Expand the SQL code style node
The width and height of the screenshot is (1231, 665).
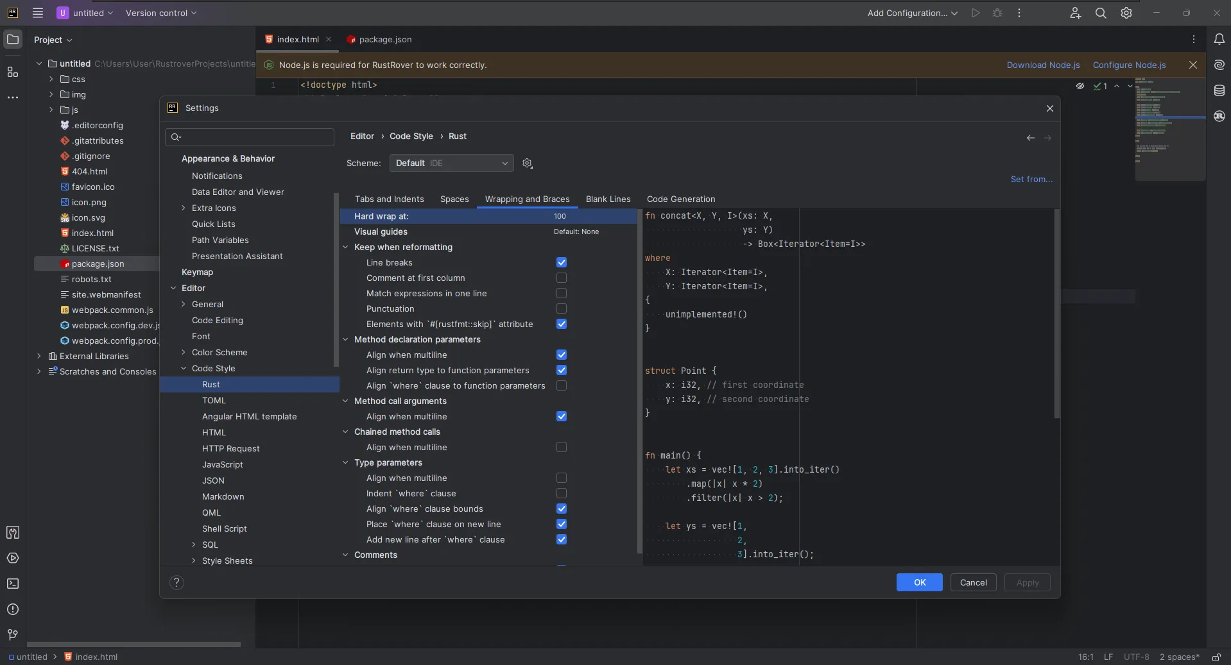[194, 544]
